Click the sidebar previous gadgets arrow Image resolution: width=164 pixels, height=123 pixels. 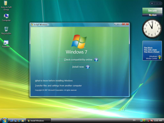157,3
